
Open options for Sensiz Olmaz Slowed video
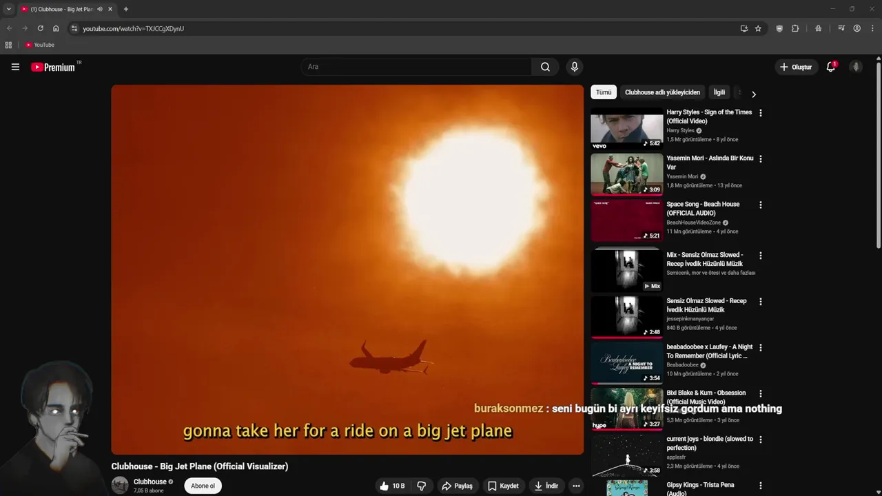click(x=761, y=302)
